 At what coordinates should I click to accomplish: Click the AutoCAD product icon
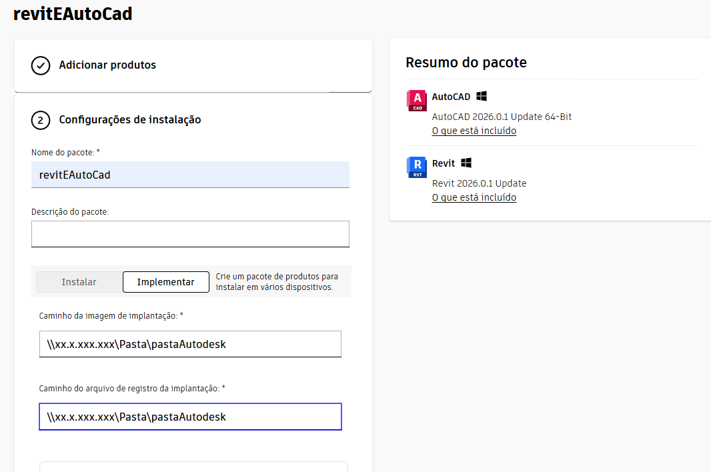(416, 101)
